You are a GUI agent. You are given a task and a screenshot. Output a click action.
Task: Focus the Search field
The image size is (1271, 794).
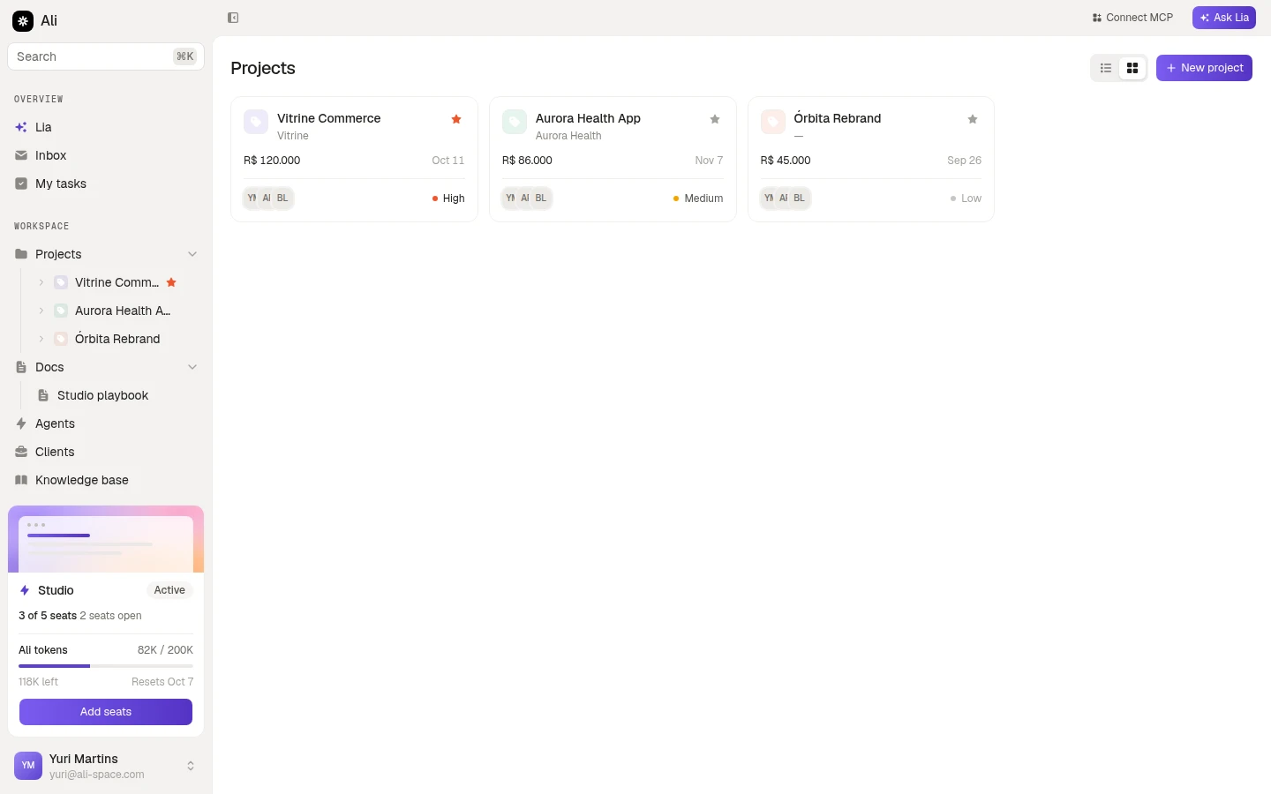[106, 56]
